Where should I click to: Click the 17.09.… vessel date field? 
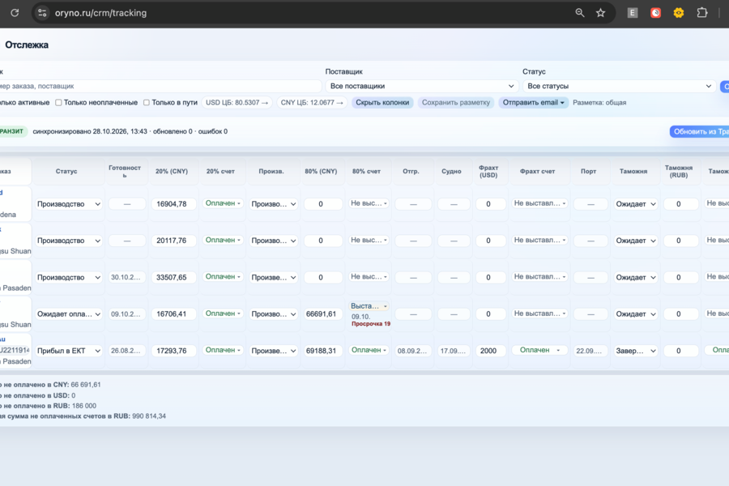coord(454,351)
